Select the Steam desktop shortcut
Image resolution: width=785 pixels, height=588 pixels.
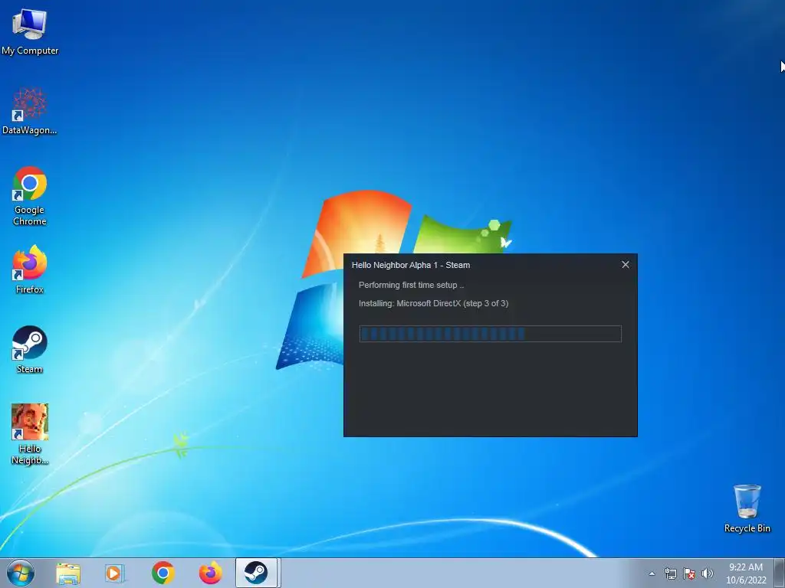point(30,350)
